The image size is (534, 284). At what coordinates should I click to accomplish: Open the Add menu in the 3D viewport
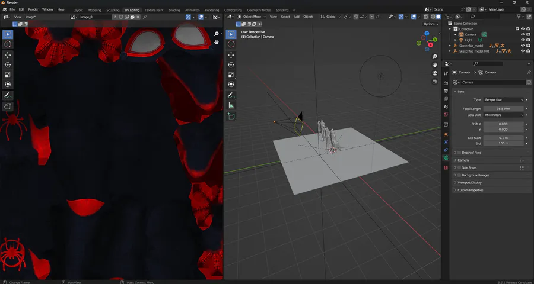297,17
